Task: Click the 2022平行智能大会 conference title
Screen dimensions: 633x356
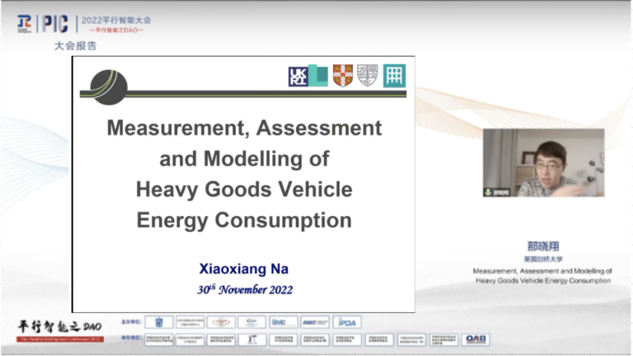Action: tap(117, 19)
